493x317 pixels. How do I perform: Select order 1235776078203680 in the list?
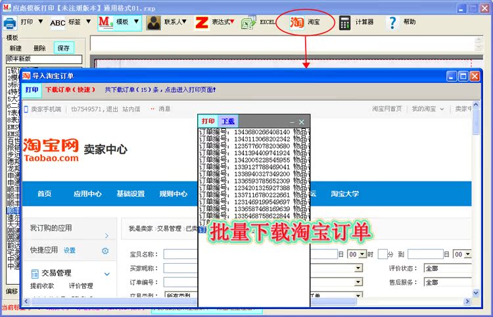click(x=254, y=146)
